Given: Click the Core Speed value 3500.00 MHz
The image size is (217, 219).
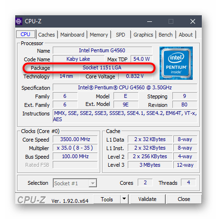Looking at the screenshot, I should (x=75, y=139).
